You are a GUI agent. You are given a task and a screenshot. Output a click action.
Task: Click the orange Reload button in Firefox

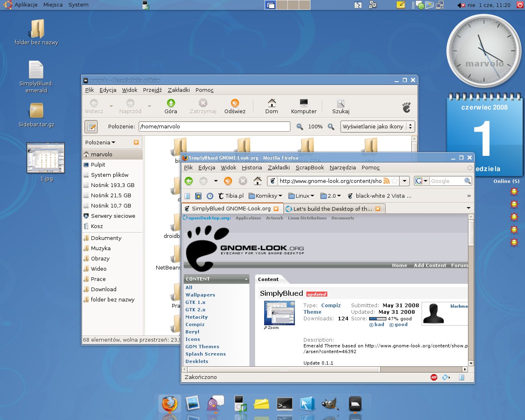(228, 181)
